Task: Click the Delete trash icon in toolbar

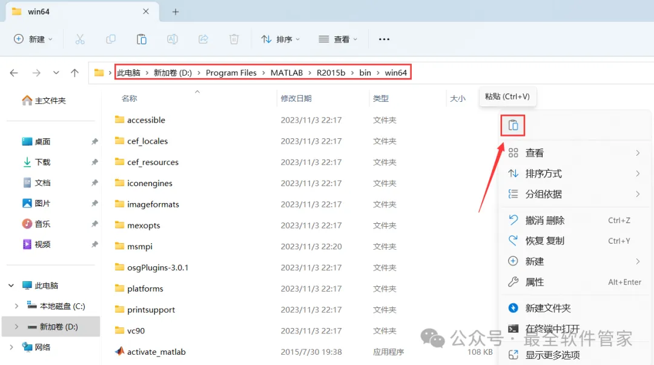Action: [234, 39]
